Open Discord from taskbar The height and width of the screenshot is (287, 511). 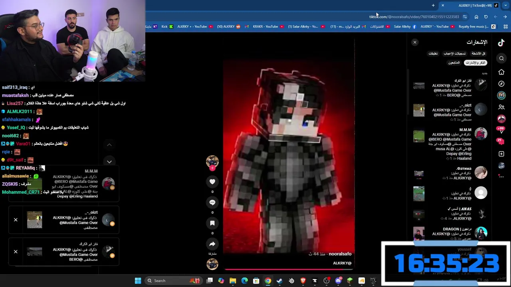pyautogui.click(x=338, y=281)
